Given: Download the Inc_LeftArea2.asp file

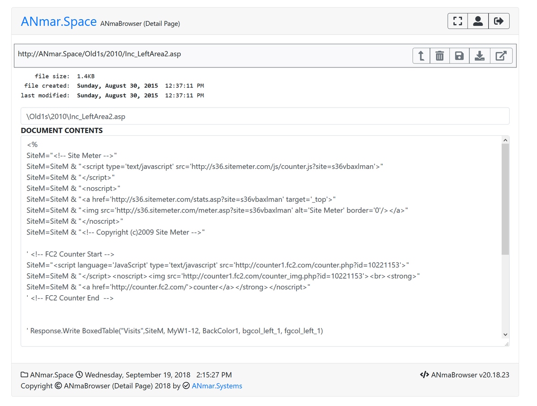Looking at the screenshot, I should (480, 56).
